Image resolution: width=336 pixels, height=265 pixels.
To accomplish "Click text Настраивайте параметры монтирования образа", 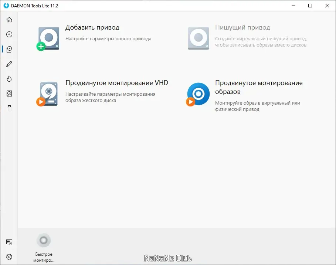I will pyautogui.click(x=111, y=97).
